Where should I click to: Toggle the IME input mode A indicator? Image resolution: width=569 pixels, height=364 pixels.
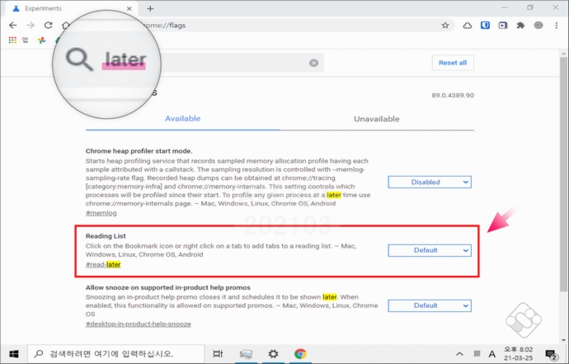click(x=491, y=354)
